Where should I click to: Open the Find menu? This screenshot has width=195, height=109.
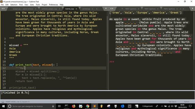click(x=21, y=5)
